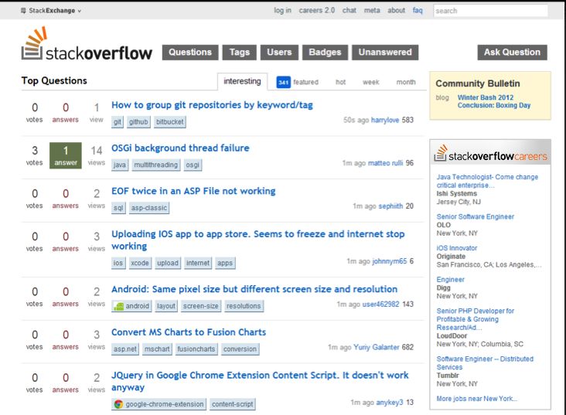
Task: Click the fusioncharts tag
Action: click(196, 349)
